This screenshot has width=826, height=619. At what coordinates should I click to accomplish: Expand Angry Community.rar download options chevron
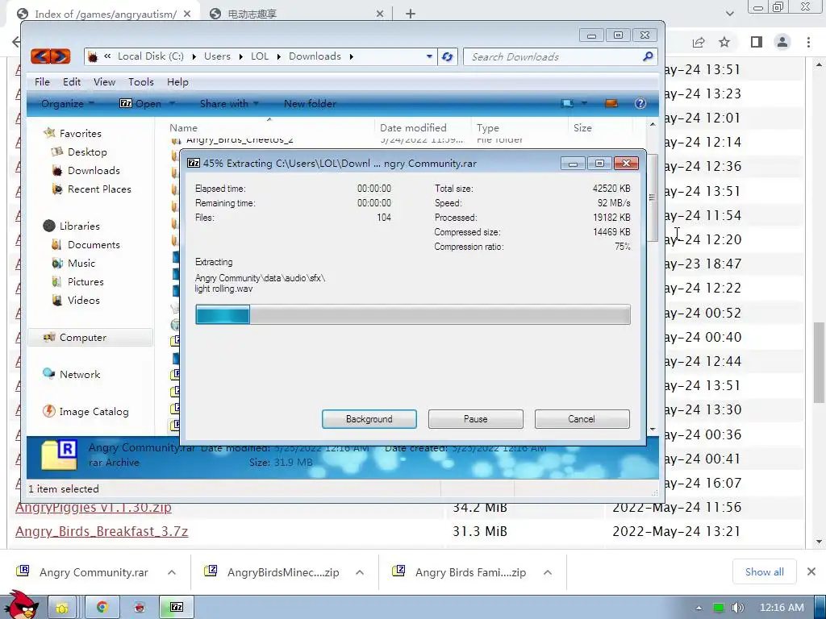(x=172, y=572)
